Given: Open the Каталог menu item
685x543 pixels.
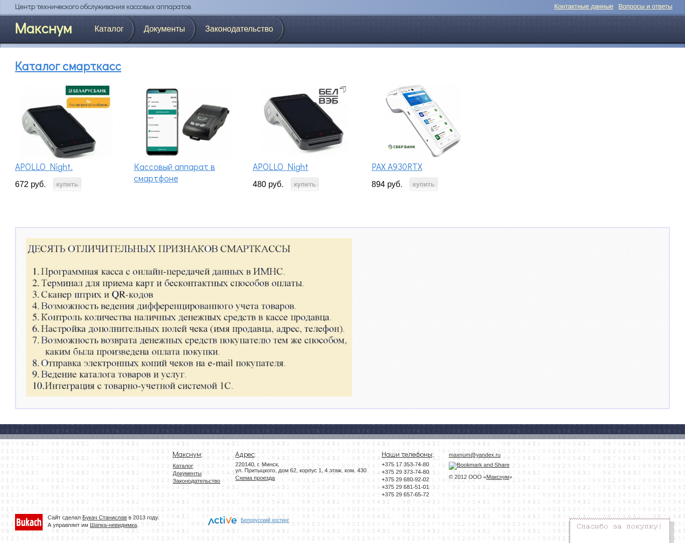Looking at the screenshot, I should pos(109,29).
